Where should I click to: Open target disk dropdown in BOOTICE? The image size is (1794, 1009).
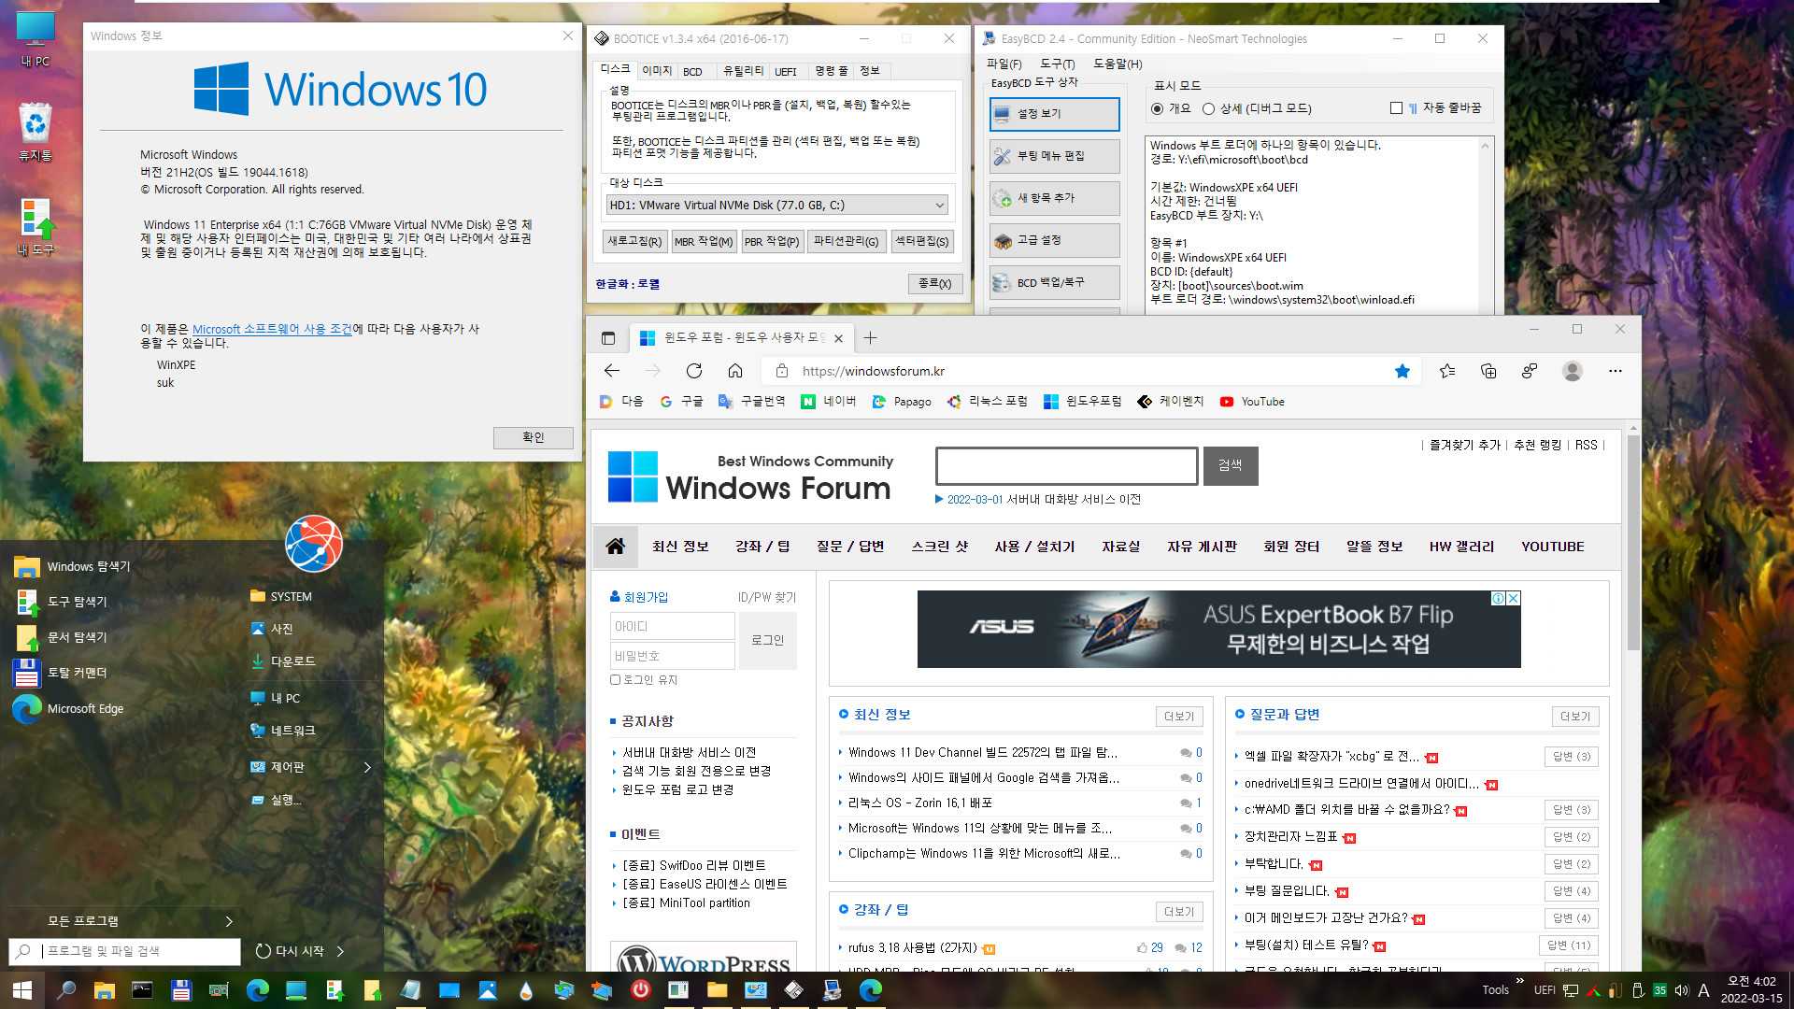point(777,206)
